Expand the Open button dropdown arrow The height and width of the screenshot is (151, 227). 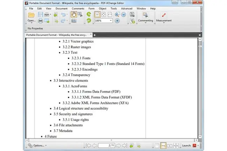[x=31, y=23]
